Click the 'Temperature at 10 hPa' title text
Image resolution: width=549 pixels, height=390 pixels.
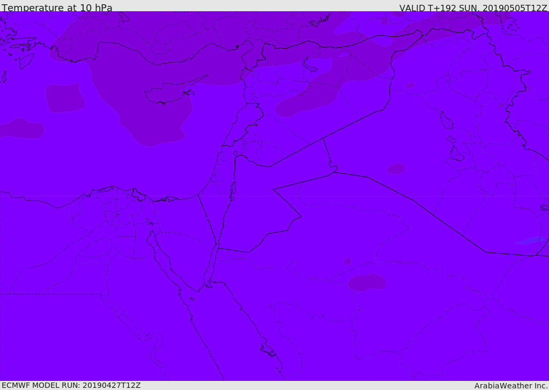pyautogui.click(x=57, y=7)
